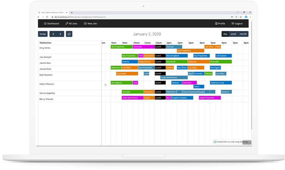Open Barry Mesner's Helix Apartments job

[x=133, y=98]
